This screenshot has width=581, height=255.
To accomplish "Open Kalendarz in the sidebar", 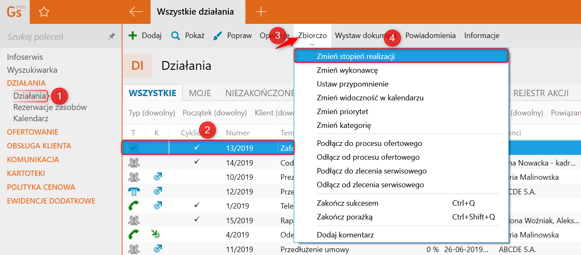I will [x=31, y=118].
